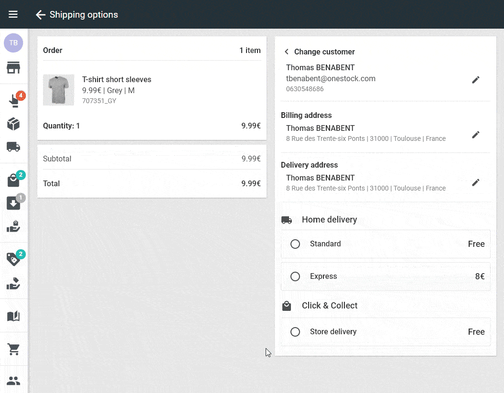Click the Change customer chevron

pos(286,52)
